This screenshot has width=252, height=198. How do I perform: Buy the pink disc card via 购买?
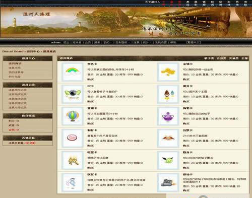pos(91,146)
